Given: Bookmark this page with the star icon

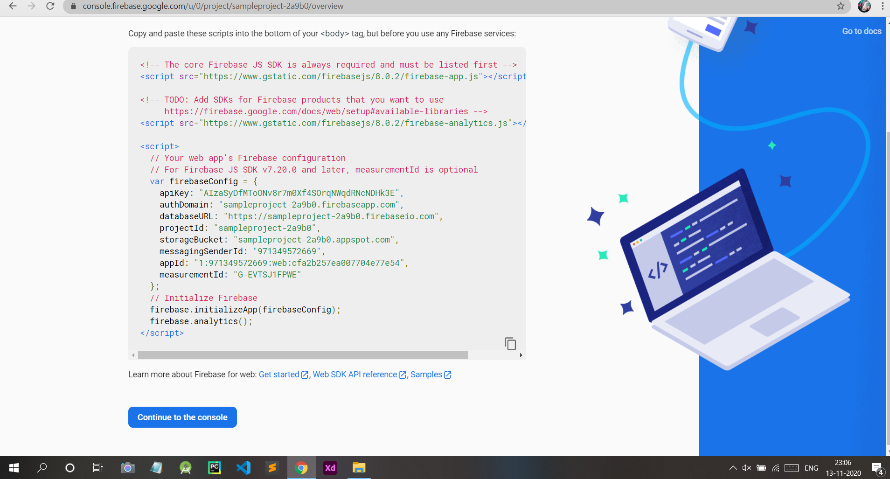Looking at the screenshot, I should tap(841, 6).
